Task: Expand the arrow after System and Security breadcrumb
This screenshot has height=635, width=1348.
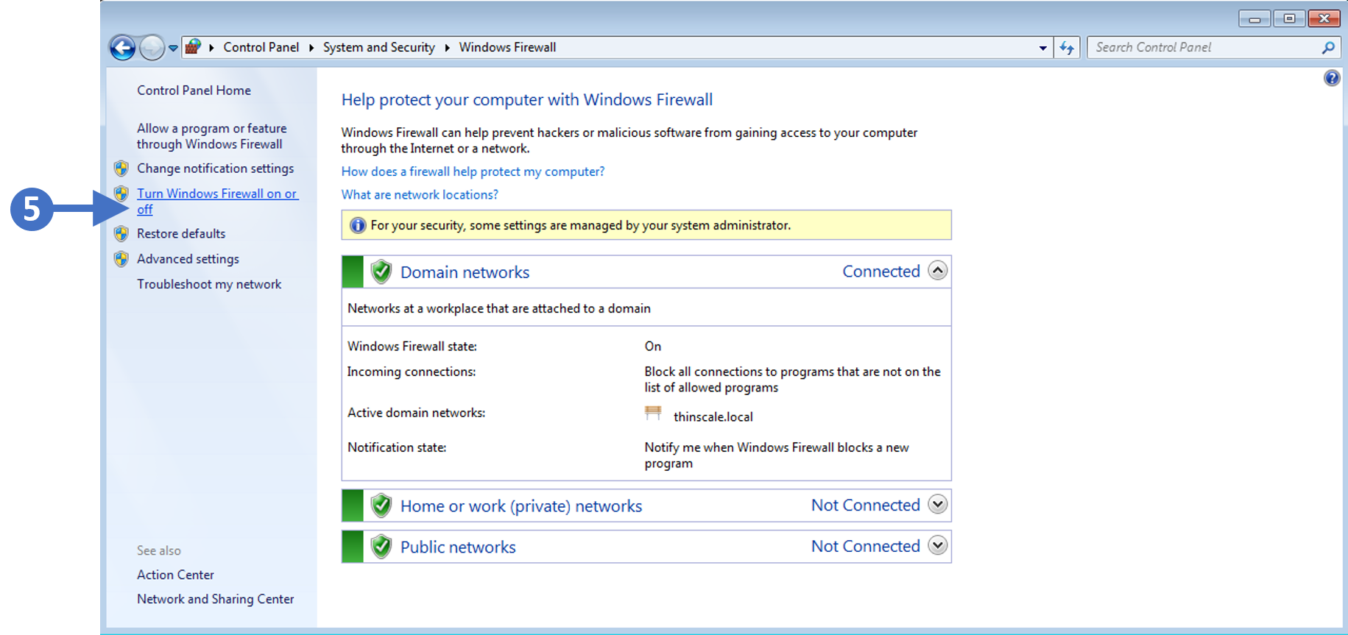Action: pos(447,48)
